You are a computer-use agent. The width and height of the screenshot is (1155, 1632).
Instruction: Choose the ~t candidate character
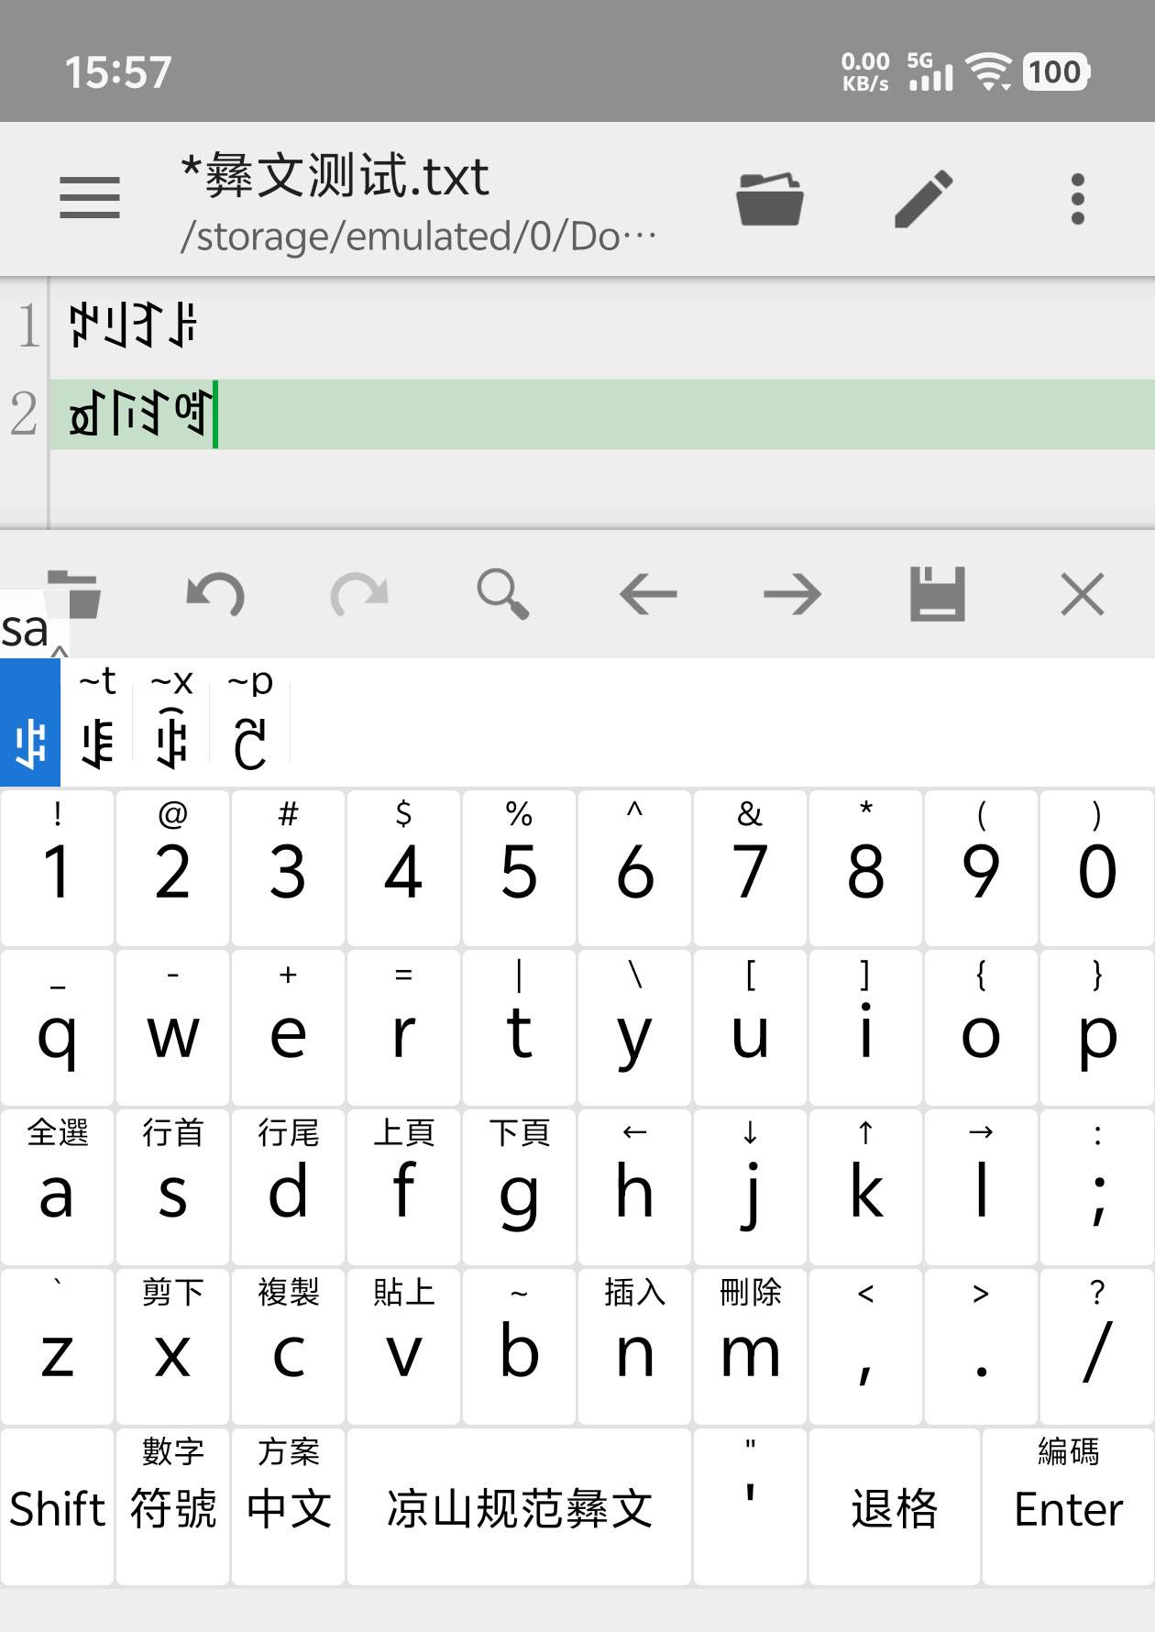pyautogui.click(x=97, y=724)
